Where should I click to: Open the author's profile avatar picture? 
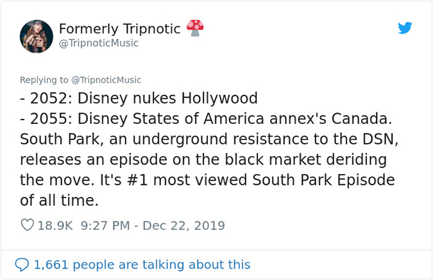pyautogui.click(x=36, y=36)
